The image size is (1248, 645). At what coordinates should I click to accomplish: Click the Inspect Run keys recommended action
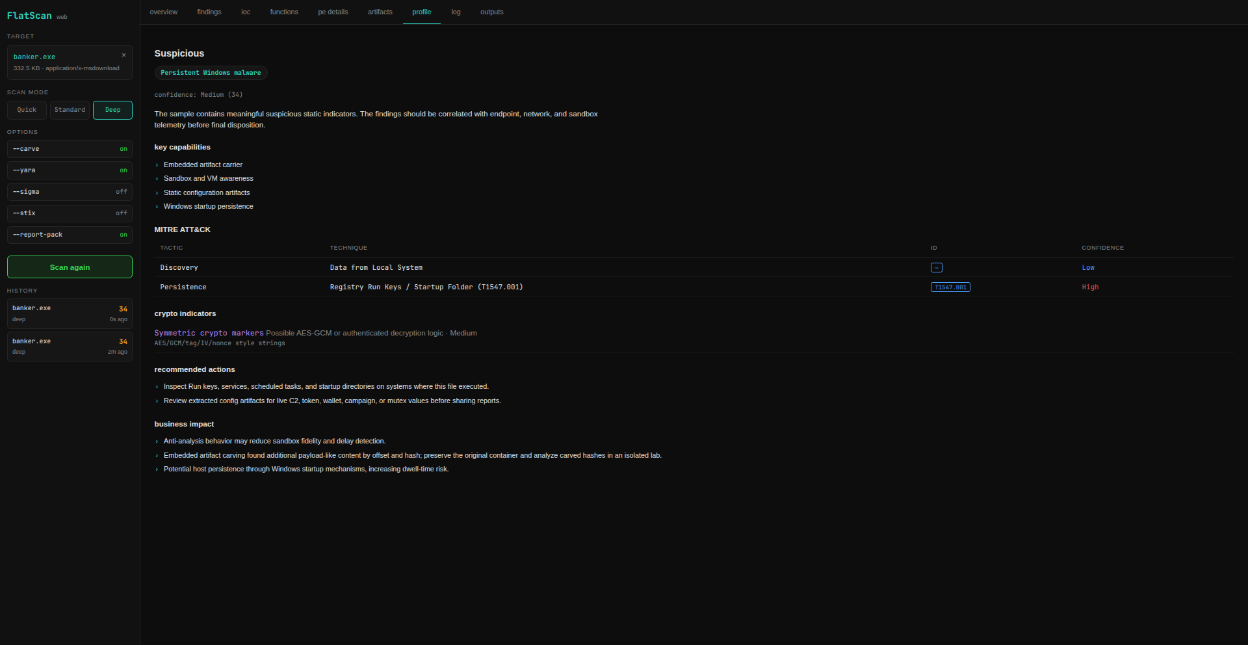point(326,387)
